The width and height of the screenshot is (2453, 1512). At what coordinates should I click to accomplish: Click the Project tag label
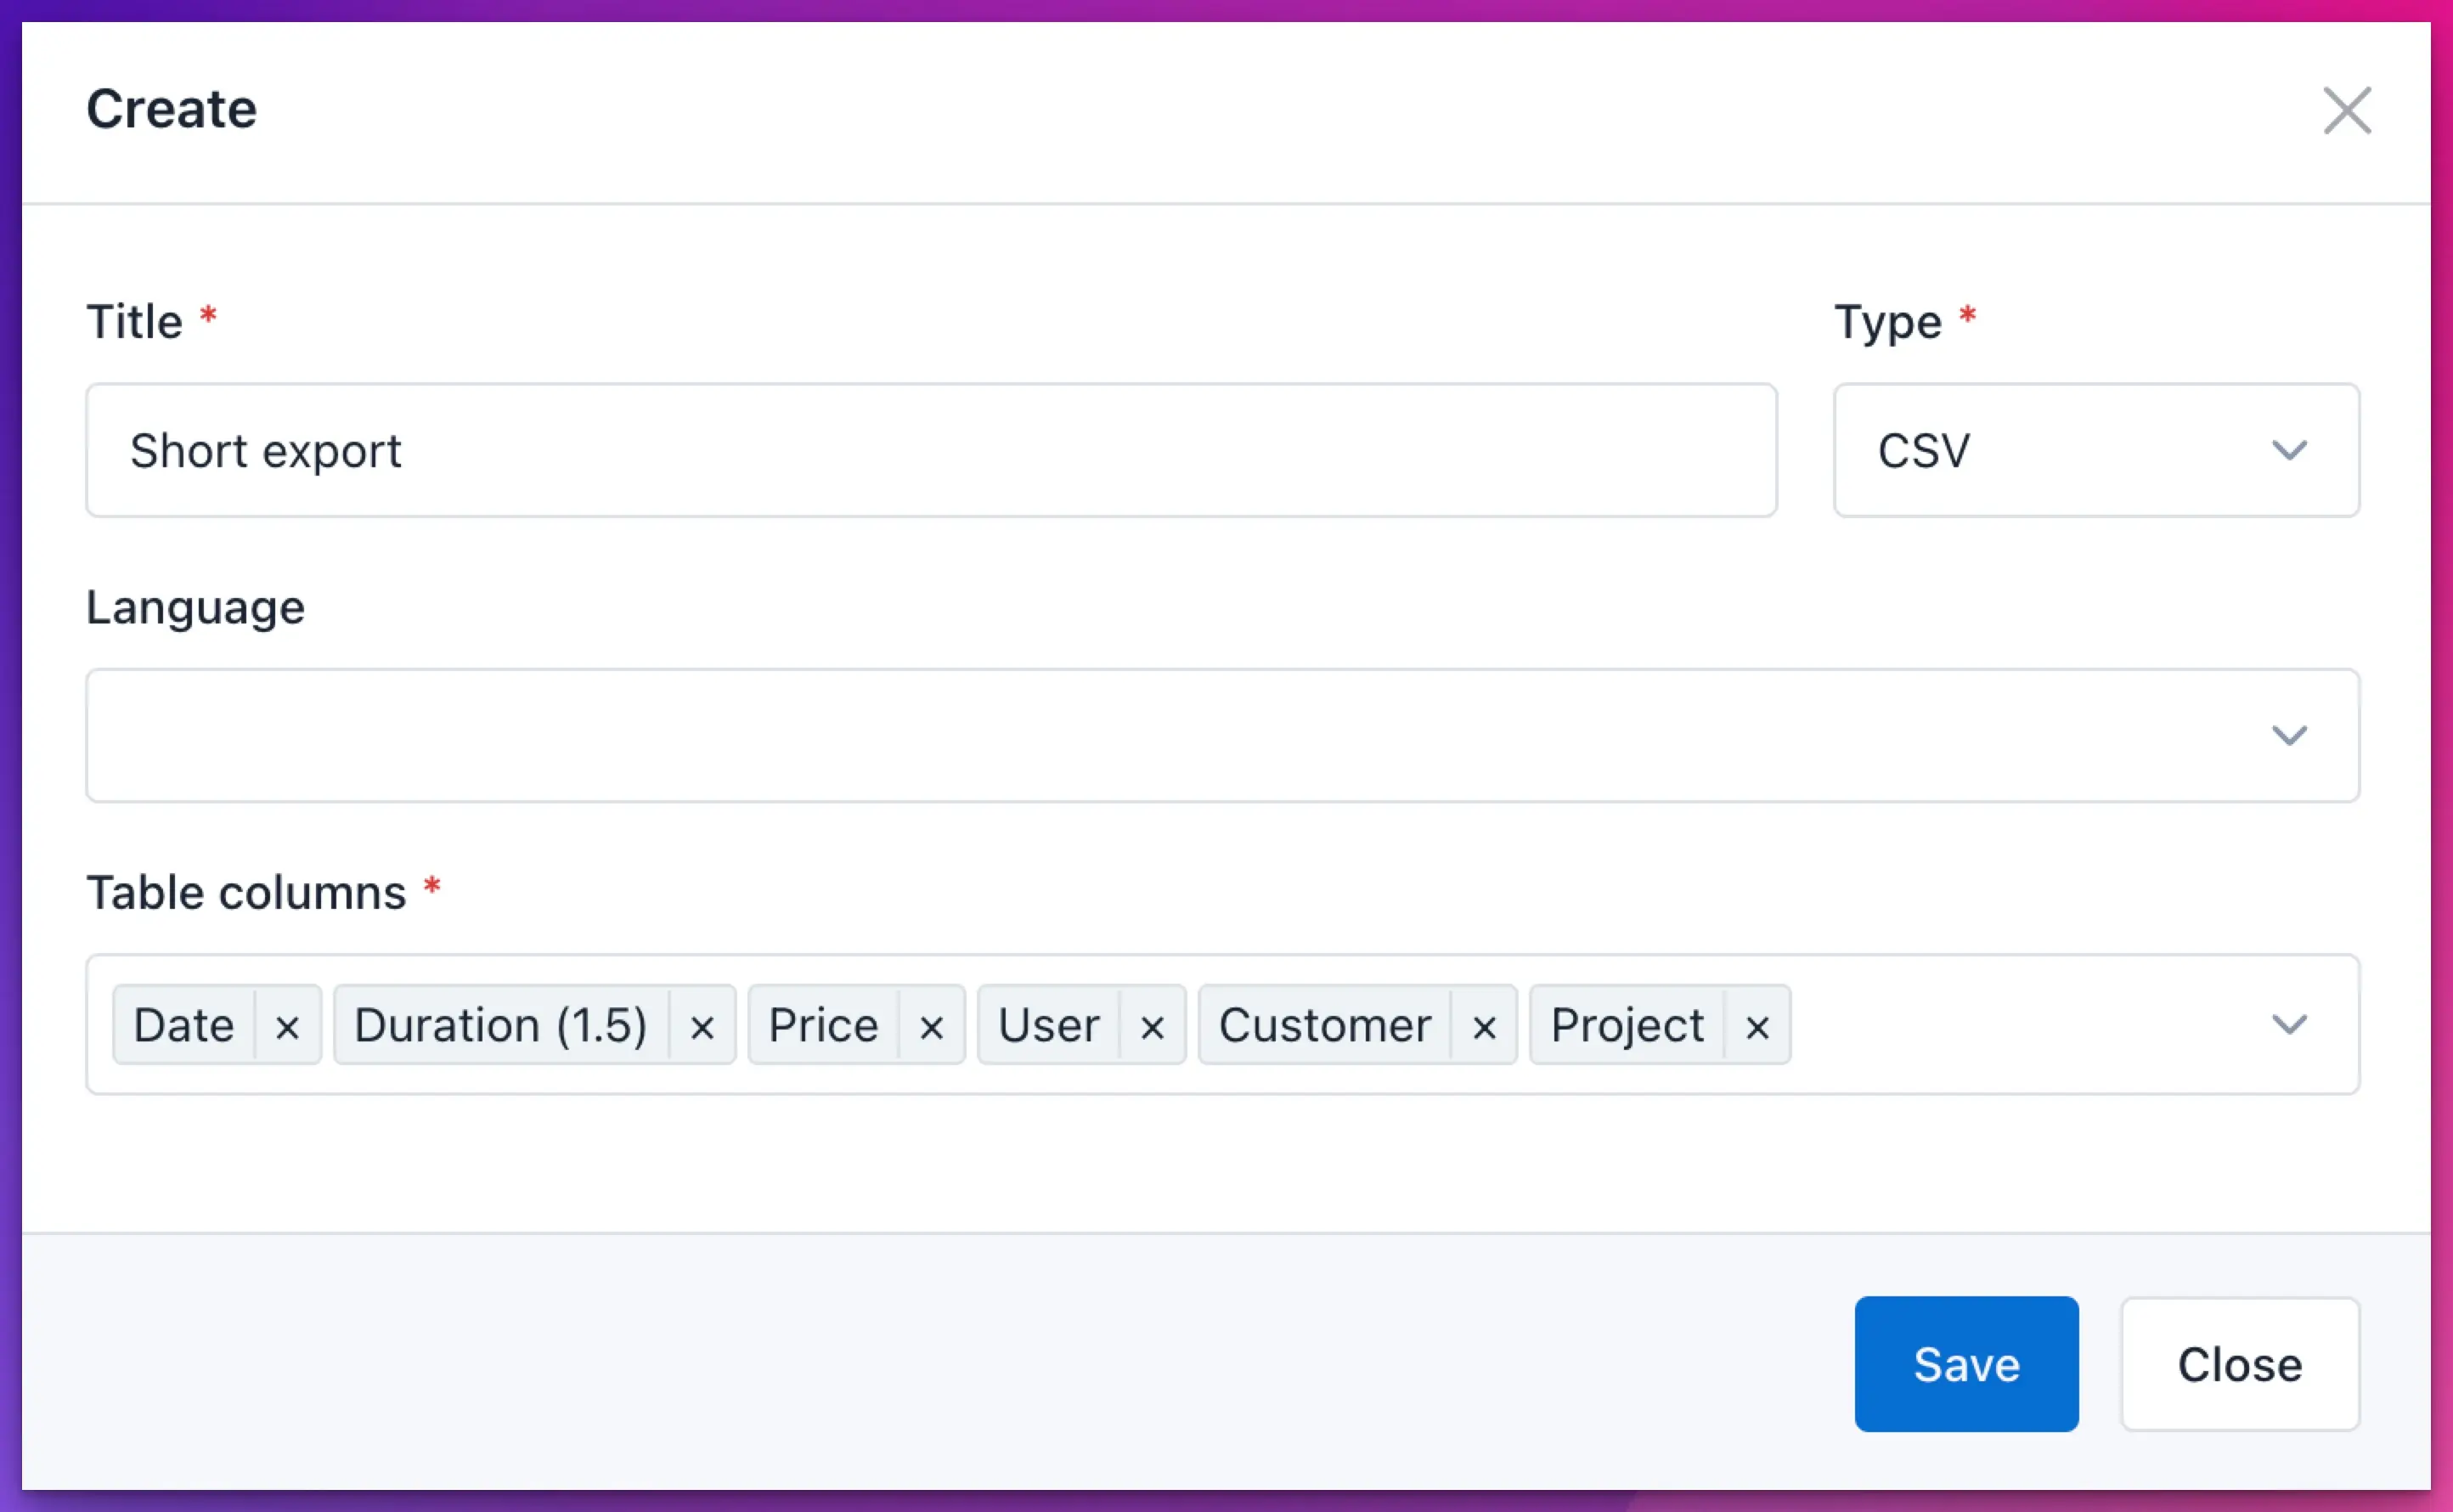pos(1627,1026)
